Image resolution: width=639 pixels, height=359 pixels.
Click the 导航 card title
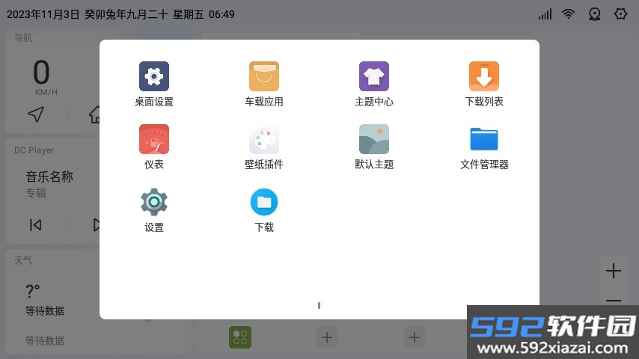tap(22, 38)
